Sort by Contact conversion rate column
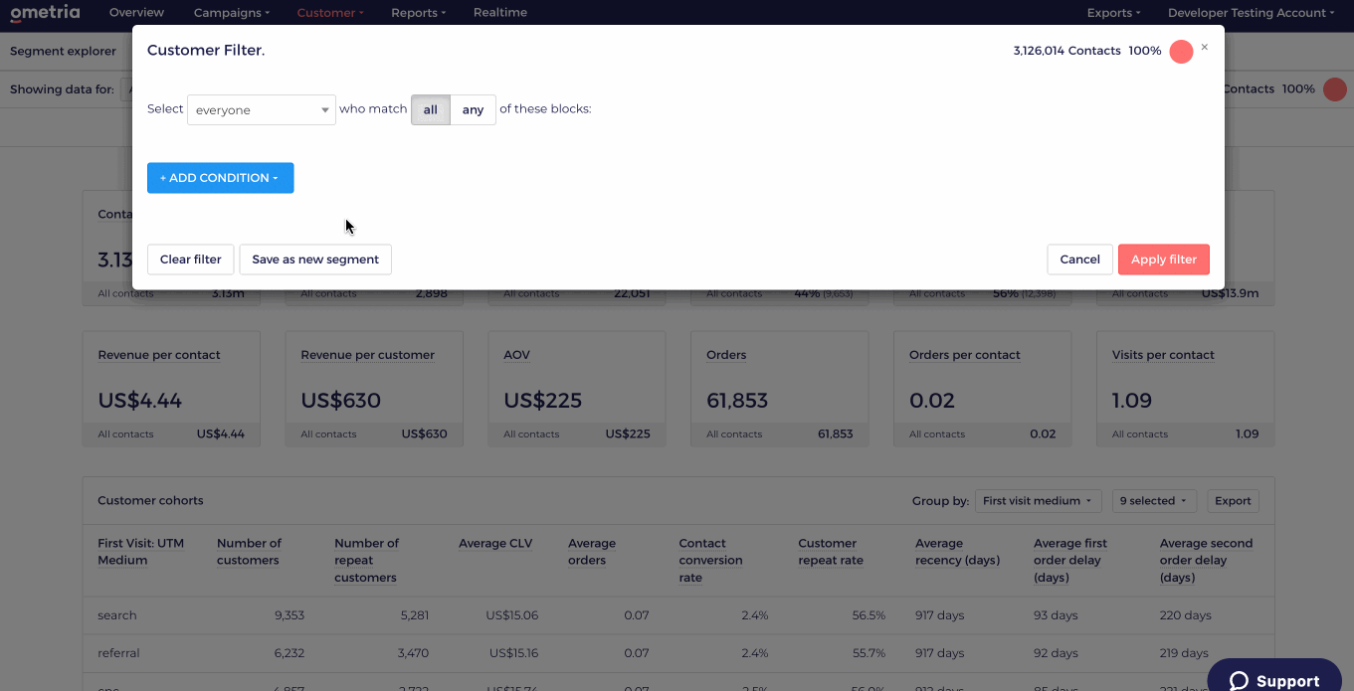Image resolution: width=1354 pixels, height=691 pixels. tap(710, 561)
